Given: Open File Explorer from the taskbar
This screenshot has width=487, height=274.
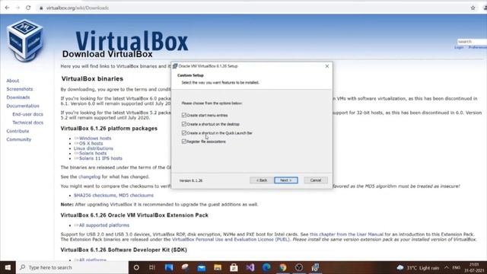Looking at the screenshot, I should tap(218, 267).
